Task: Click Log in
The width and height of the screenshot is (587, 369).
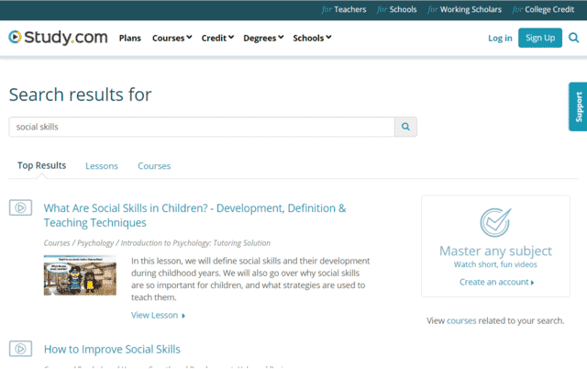Action: tap(500, 39)
